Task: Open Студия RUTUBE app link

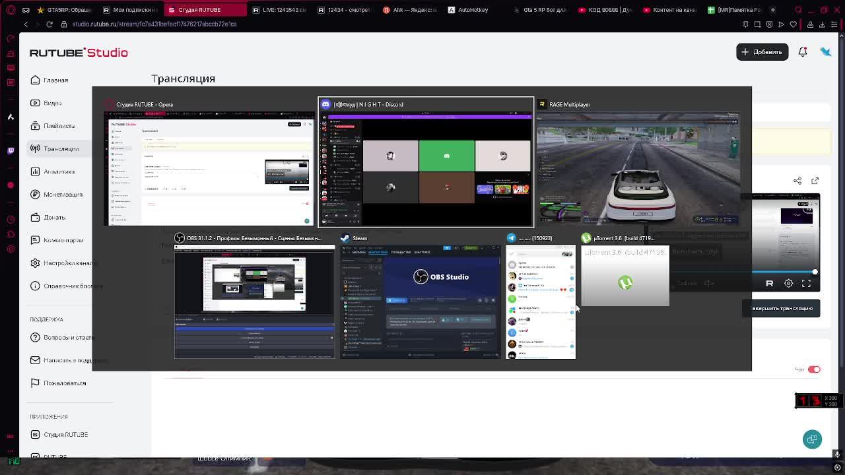Action: click(x=59, y=434)
